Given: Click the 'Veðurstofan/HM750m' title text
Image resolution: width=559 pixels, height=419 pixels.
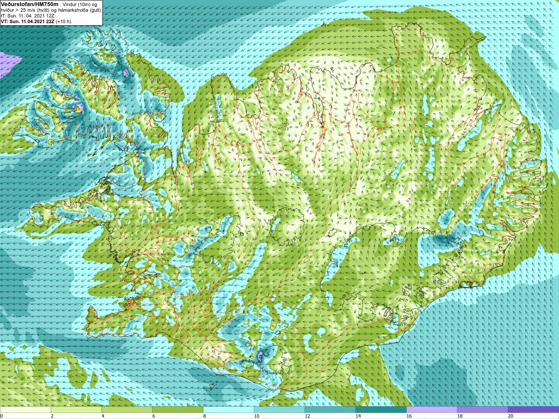Looking at the screenshot, I should [30, 4].
